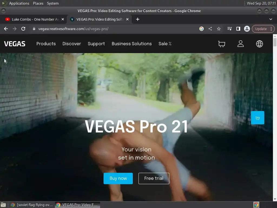Open the Products menu
The width and height of the screenshot is (277, 208).
pos(46,44)
